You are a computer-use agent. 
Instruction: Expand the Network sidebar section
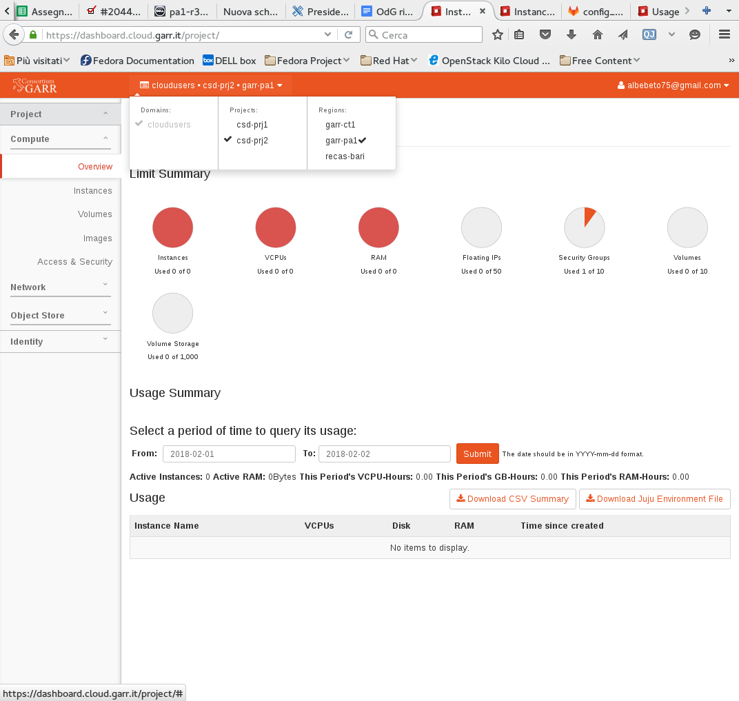pyautogui.click(x=60, y=287)
